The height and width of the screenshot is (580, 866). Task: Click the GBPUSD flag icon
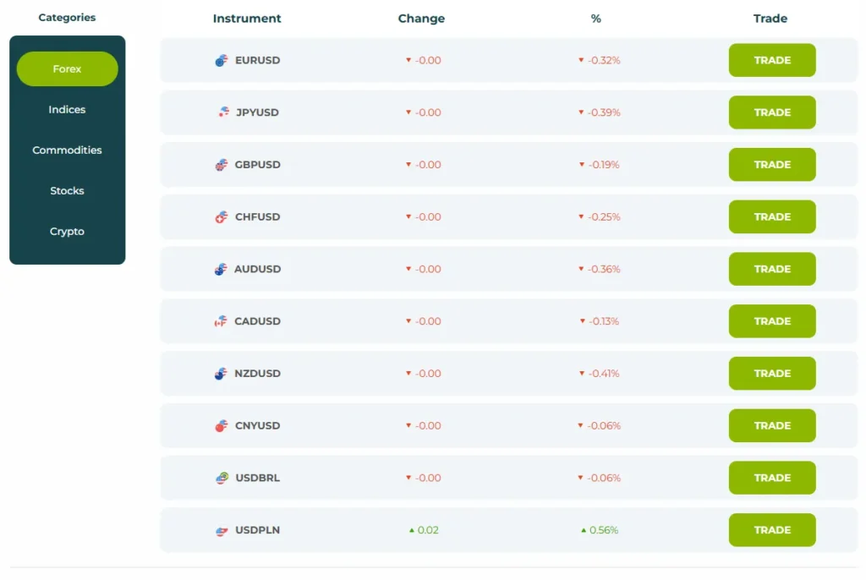click(x=222, y=165)
